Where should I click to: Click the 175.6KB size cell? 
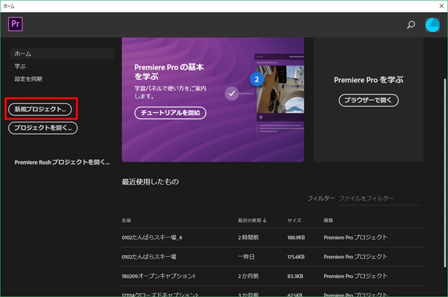(296, 256)
